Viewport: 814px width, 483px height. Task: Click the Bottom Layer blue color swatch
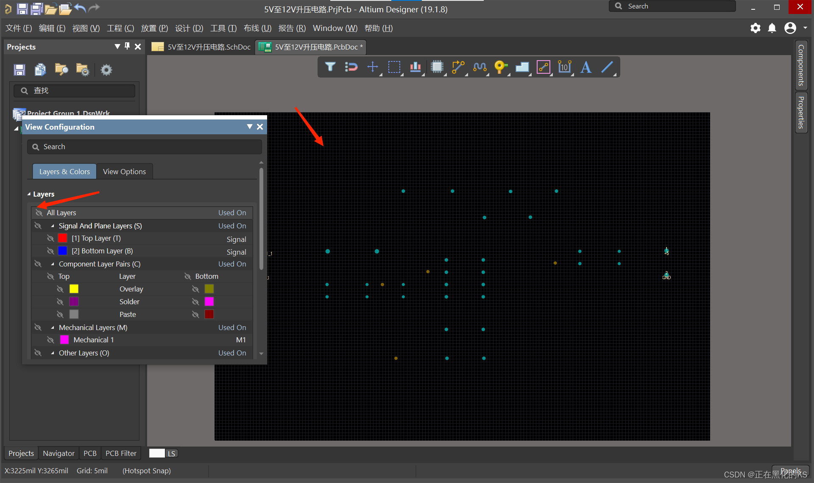point(63,251)
